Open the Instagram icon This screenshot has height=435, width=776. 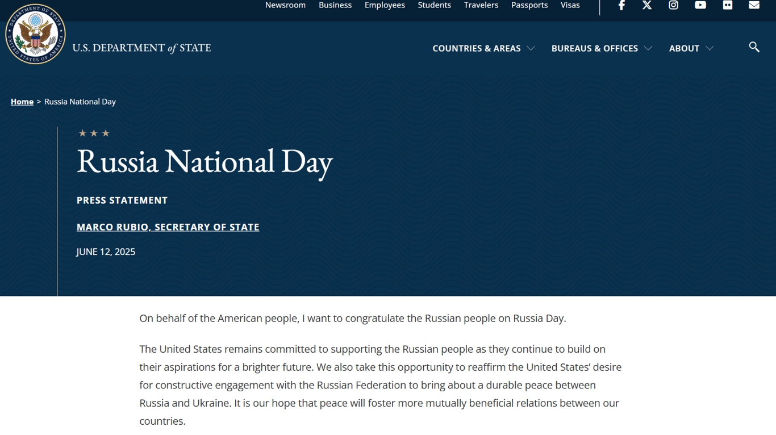(x=673, y=5)
